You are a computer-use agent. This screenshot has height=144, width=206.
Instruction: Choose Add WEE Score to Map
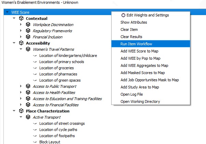pyautogui.click(x=151, y=51)
